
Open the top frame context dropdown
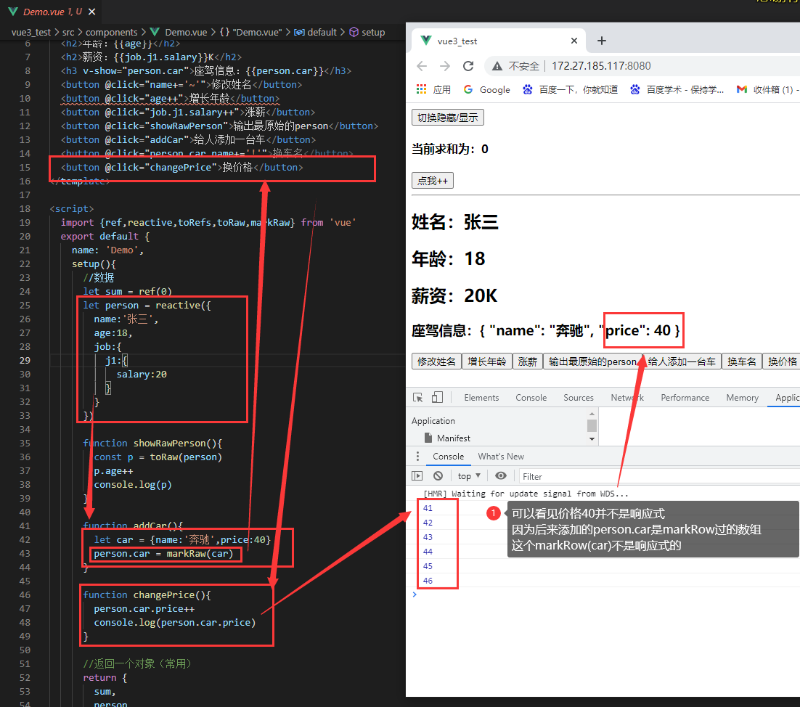point(468,475)
